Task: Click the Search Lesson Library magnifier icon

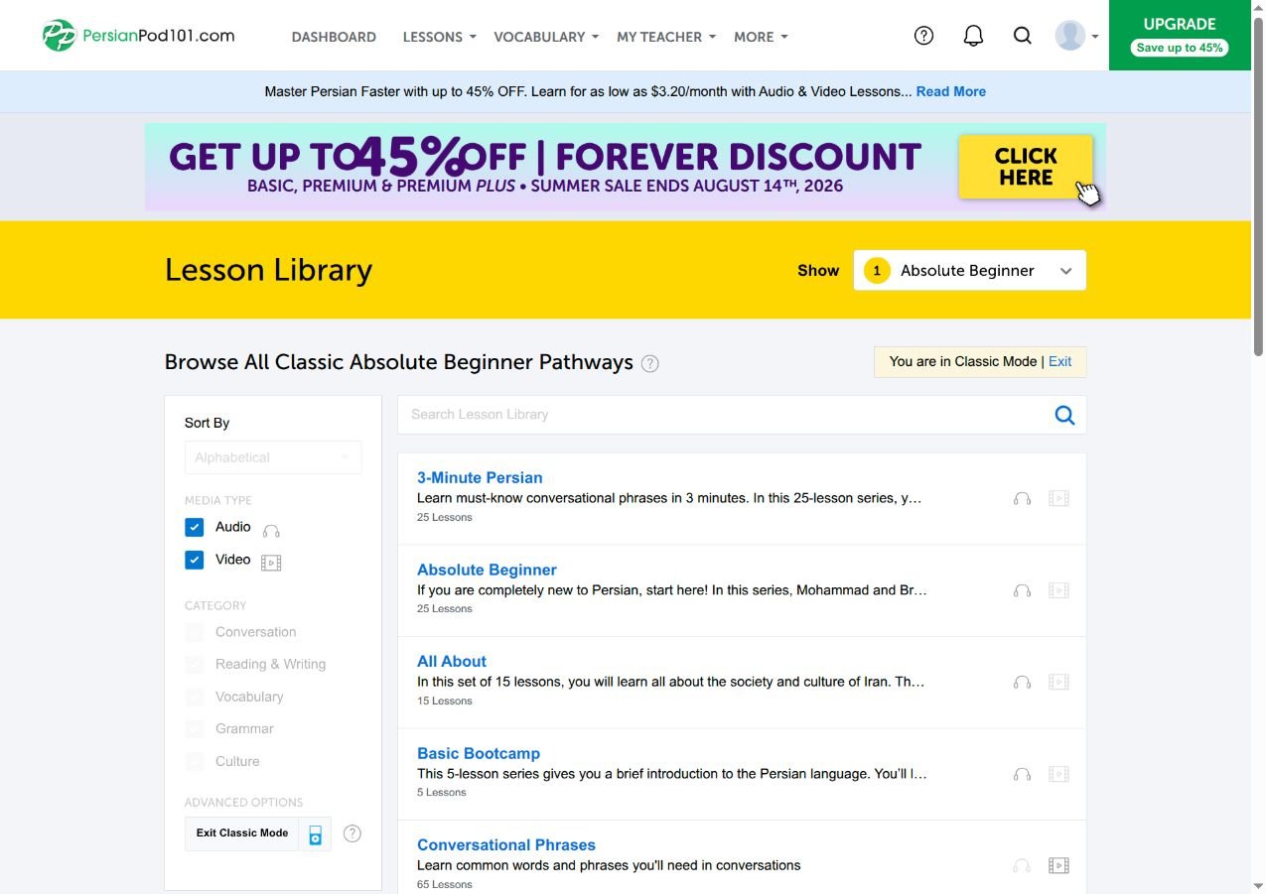Action: 1064,415
